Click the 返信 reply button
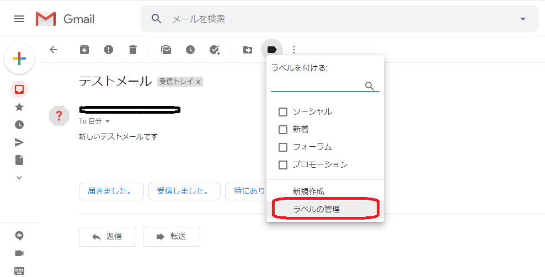545x277 pixels. point(108,236)
